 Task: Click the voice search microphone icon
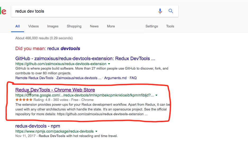click(x=160, y=11)
